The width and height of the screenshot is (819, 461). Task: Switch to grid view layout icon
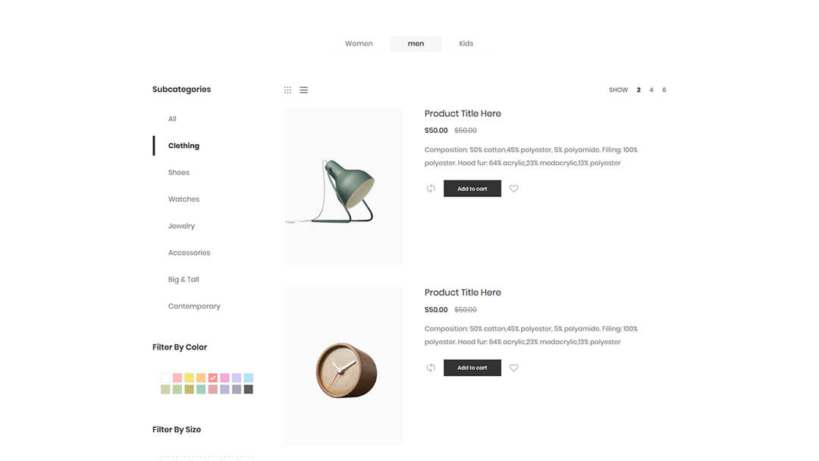click(287, 89)
